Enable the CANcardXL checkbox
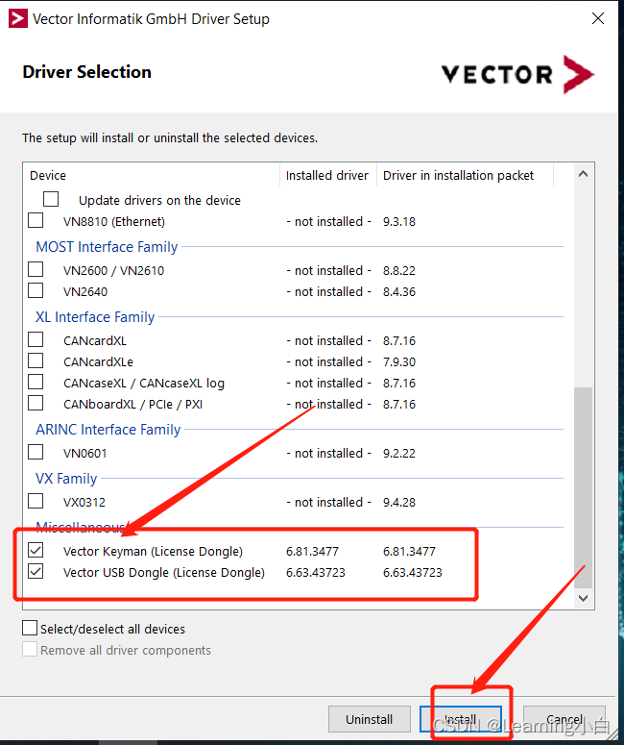Viewport: 624px width, 745px height. click(36, 339)
